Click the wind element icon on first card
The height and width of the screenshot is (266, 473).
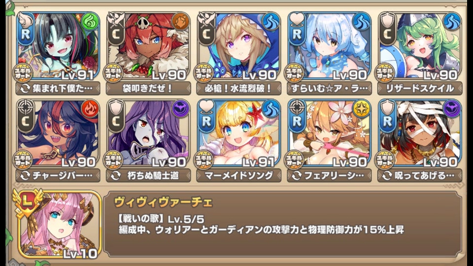[90, 21]
